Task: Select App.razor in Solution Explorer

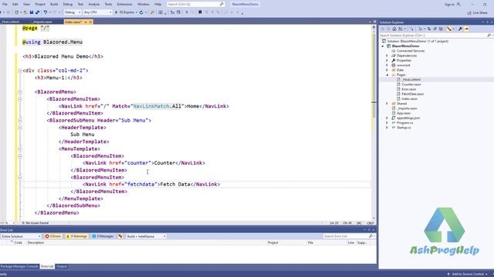Action: [x=404, y=113]
